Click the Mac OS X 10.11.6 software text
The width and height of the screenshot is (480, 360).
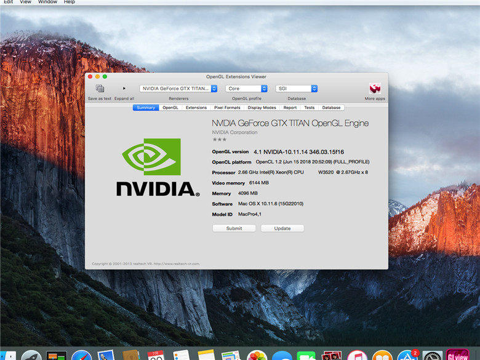(x=271, y=204)
